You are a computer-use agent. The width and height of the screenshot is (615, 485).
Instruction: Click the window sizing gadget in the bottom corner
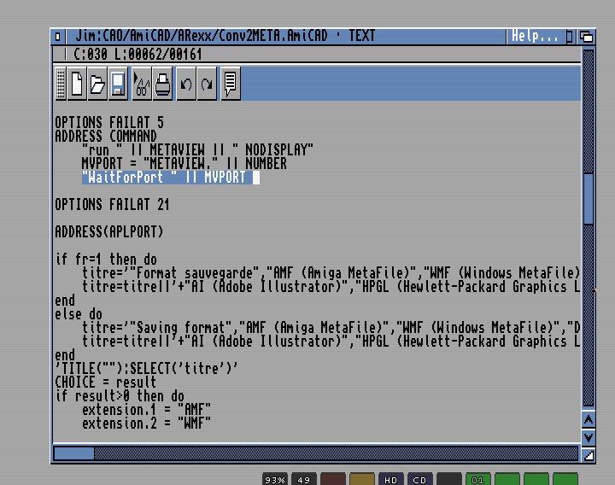pyautogui.click(x=589, y=455)
